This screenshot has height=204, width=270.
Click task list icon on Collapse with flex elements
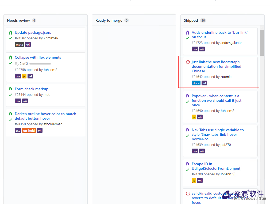pyautogui.click(x=17, y=64)
